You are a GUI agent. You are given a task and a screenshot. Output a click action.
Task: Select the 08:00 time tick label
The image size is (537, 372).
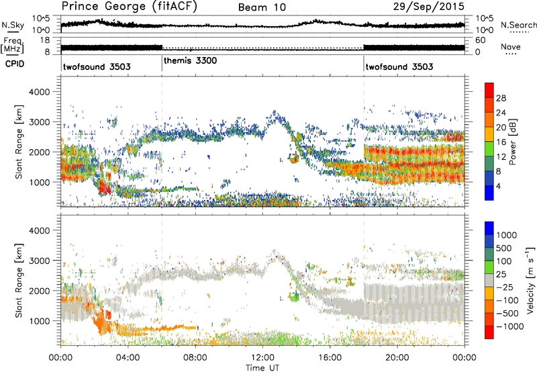pyautogui.click(x=195, y=357)
